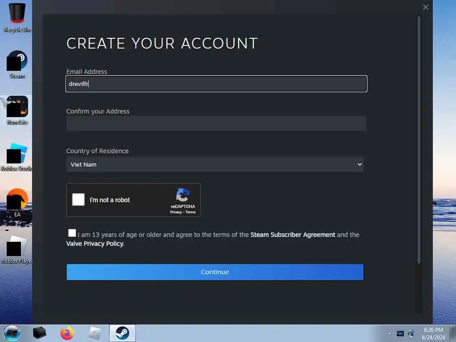Click the reCAPTCHA logo
Image resolution: width=456 pixels, height=342 pixels.
click(183, 195)
